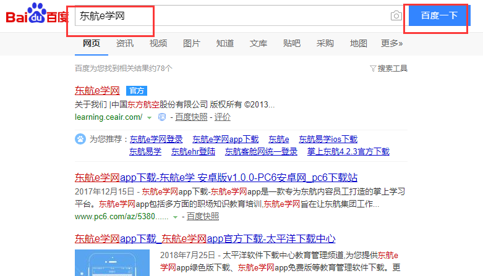Open recommended 东航e学网登录 link
Screen dimensions: 483x276
(x=156, y=140)
